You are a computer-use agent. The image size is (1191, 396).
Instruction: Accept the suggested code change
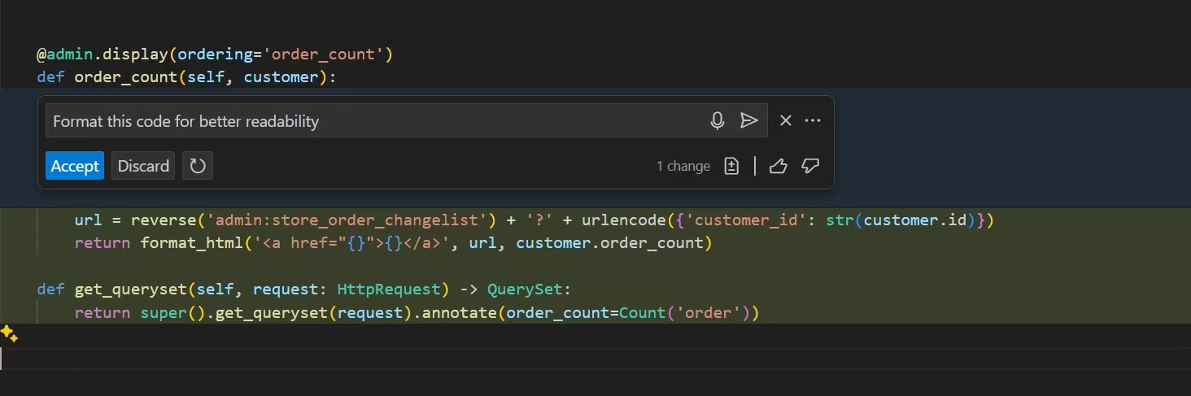75,166
